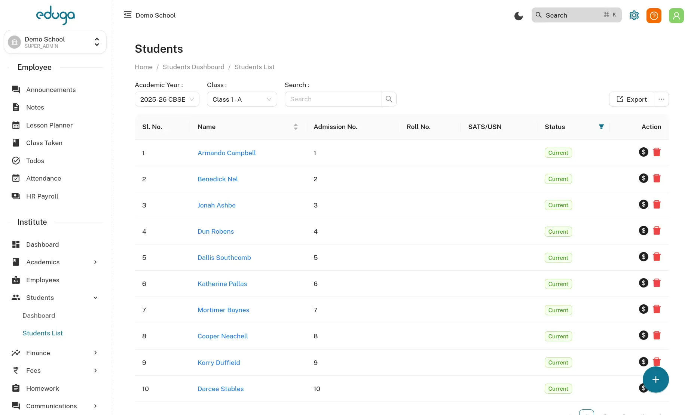Image resolution: width=691 pixels, height=415 pixels.
Task: Toggle dark mode with the moon icon
Action: click(x=519, y=16)
